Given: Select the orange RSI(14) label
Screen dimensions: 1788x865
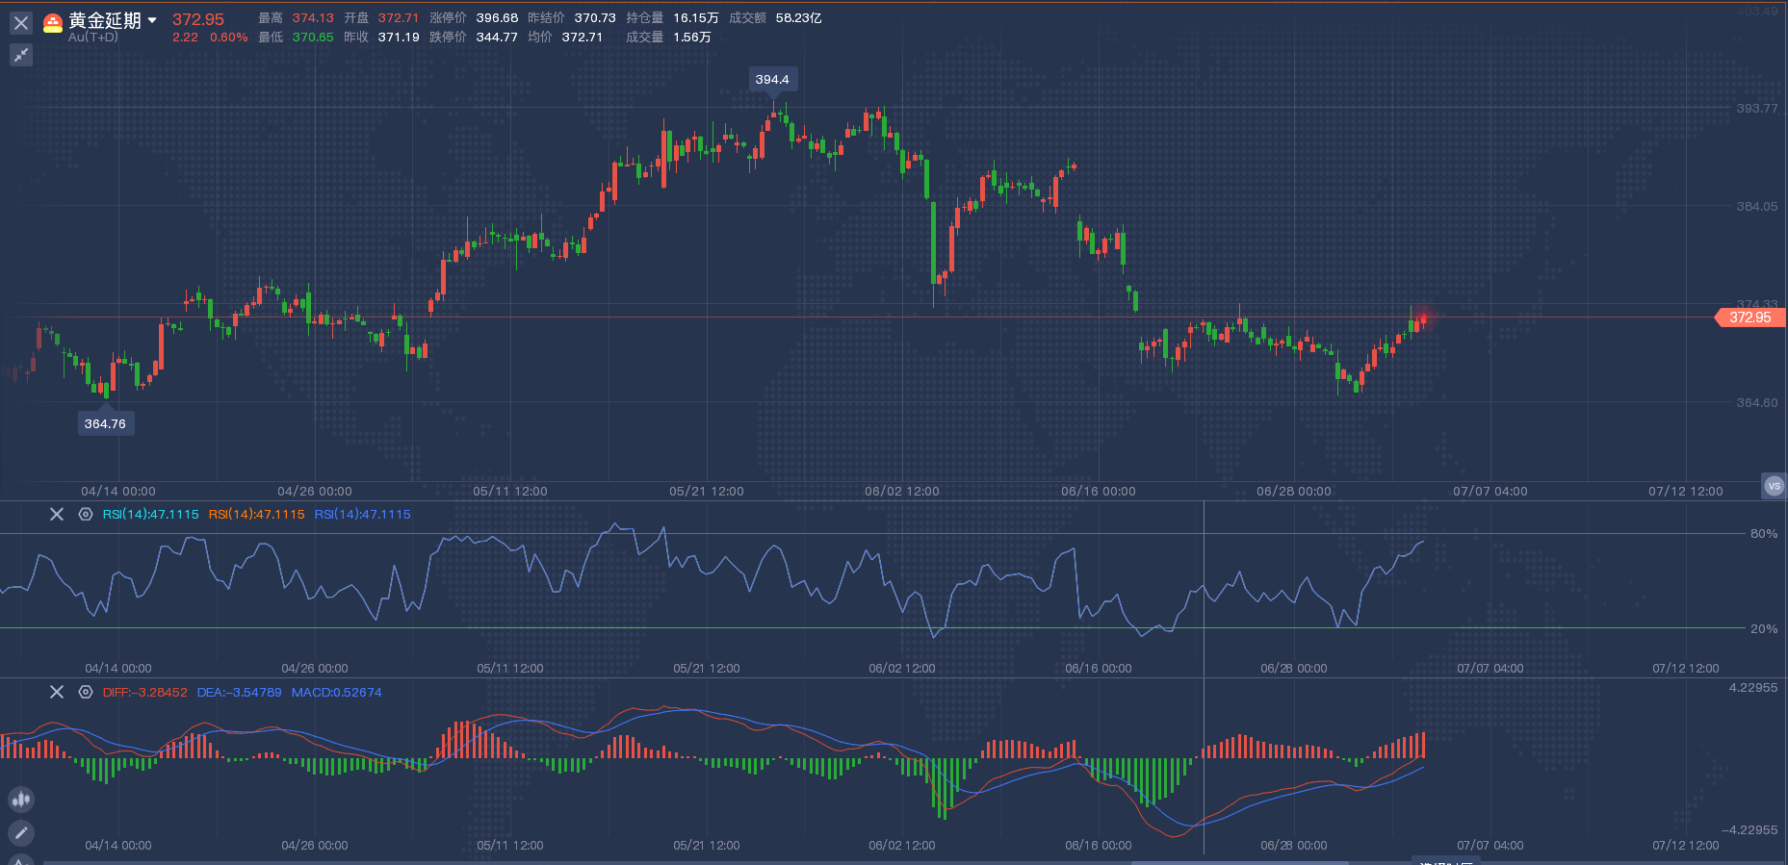Looking at the screenshot, I should (256, 515).
